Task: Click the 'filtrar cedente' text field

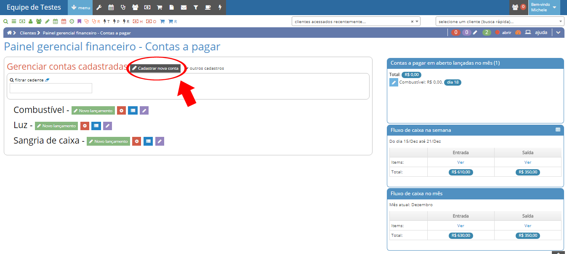Action: pyautogui.click(x=51, y=88)
